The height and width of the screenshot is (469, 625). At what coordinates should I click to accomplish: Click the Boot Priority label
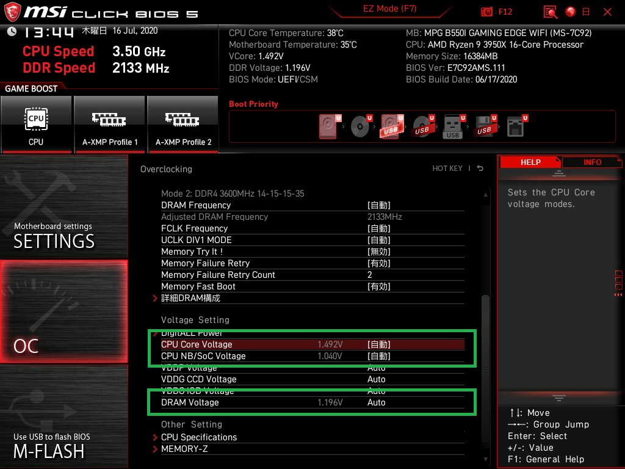(x=253, y=104)
